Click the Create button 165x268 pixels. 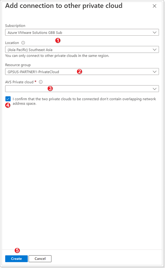(x=17, y=259)
